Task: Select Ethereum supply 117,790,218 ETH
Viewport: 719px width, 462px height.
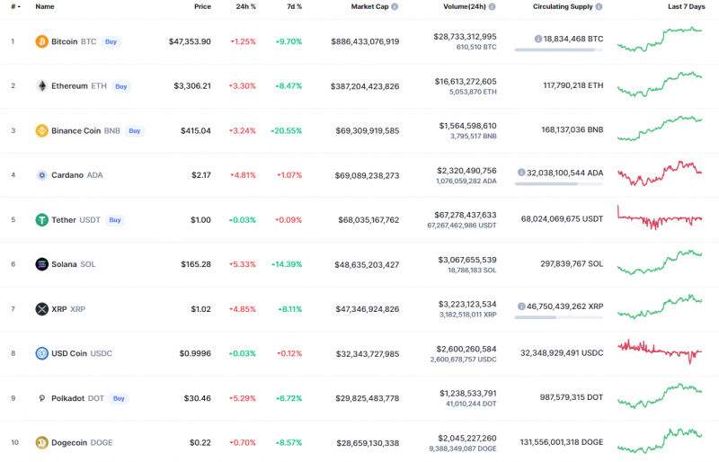Action: (x=573, y=85)
